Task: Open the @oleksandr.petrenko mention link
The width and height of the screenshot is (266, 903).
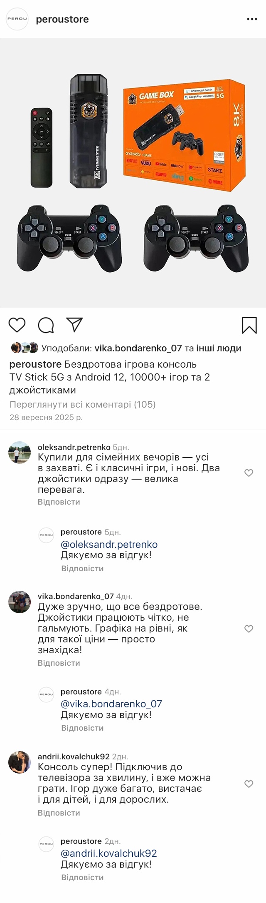Action: pos(109,545)
